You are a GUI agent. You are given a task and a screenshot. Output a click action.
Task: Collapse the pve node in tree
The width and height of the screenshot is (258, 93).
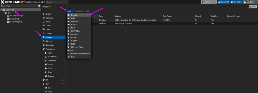click(4, 13)
